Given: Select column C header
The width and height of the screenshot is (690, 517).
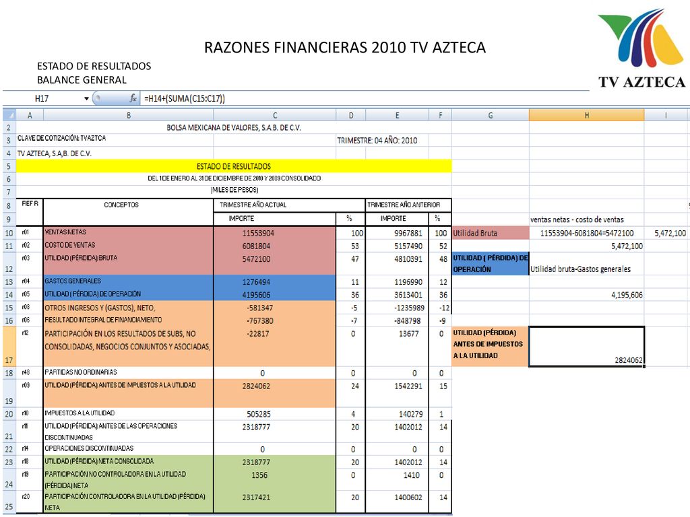Looking at the screenshot, I should (275, 115).
